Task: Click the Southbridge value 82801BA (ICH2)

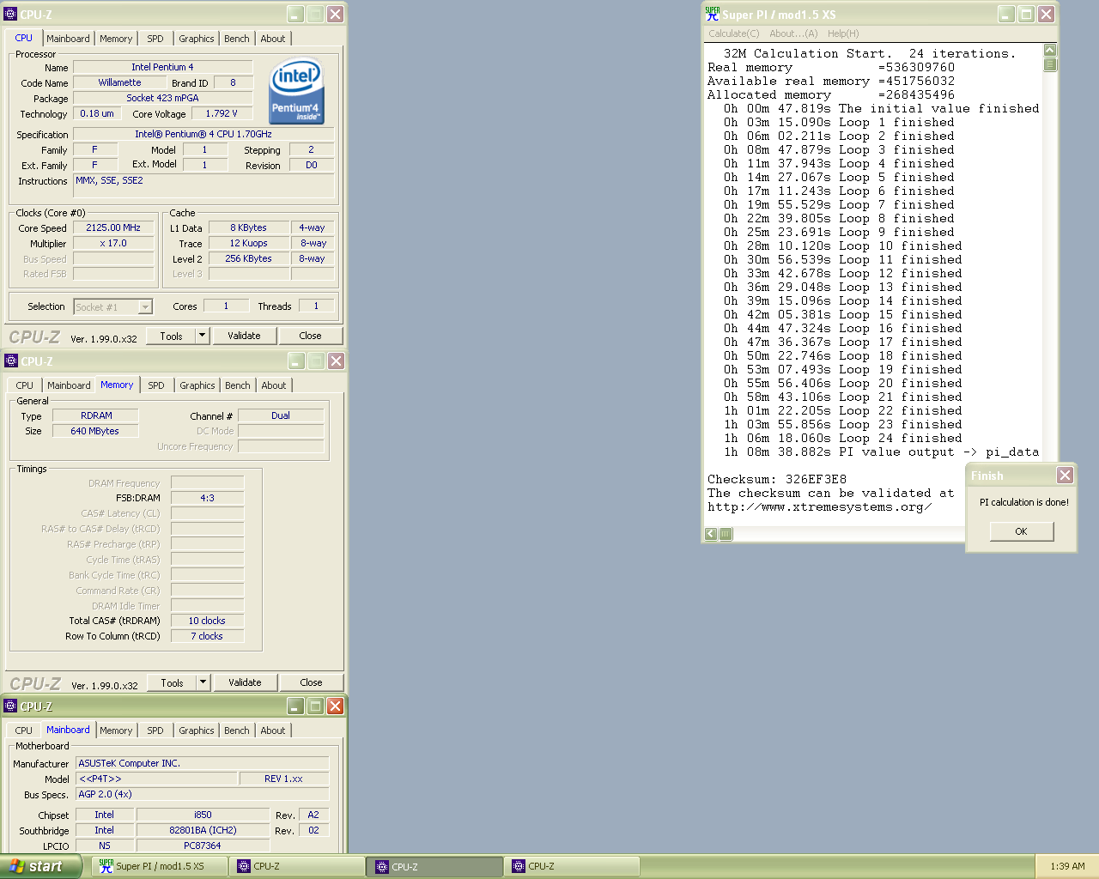Action: pos(203,830)
